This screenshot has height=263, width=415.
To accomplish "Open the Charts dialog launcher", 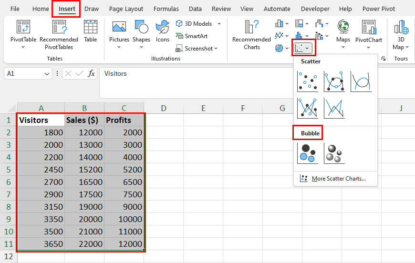I will (384, 59).
